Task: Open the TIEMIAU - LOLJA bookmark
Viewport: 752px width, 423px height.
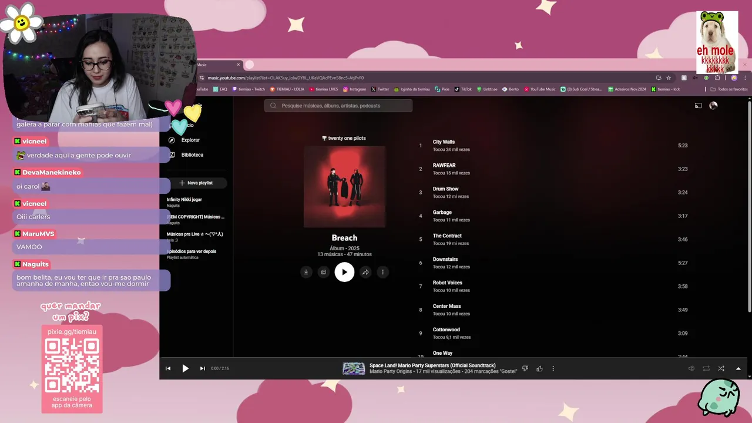Action: tap(287, 89)
